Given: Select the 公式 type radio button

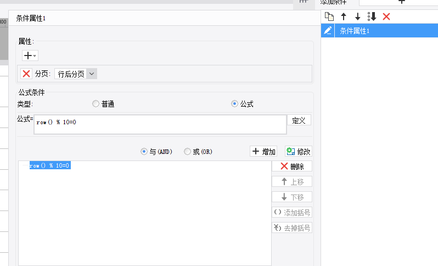Looking at the screenshot, I should click(235, 103).
